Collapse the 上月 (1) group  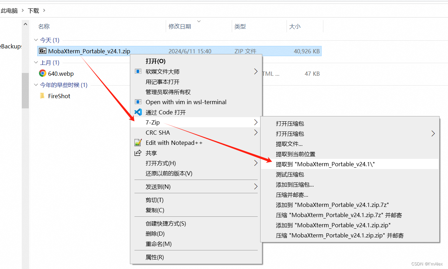click(35, 62)
